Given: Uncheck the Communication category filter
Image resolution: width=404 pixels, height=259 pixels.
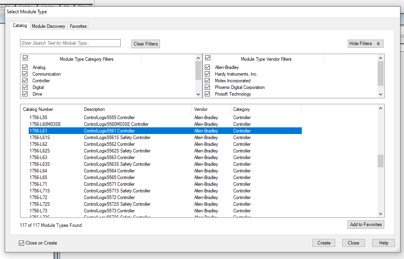Looking at the screenshot, I should pos(25,74).
